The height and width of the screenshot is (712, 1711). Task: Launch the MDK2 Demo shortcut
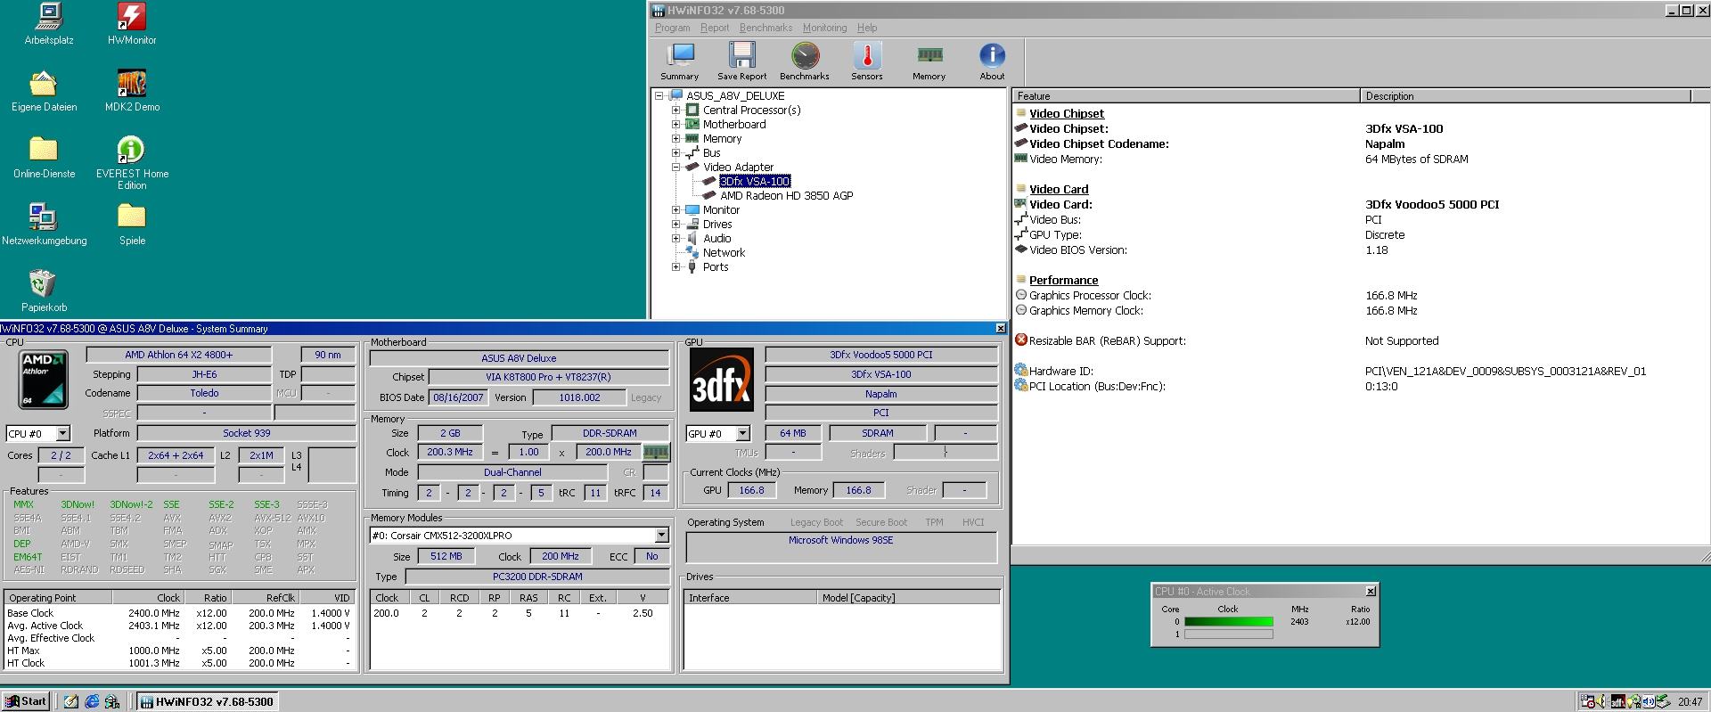point(132,91)
